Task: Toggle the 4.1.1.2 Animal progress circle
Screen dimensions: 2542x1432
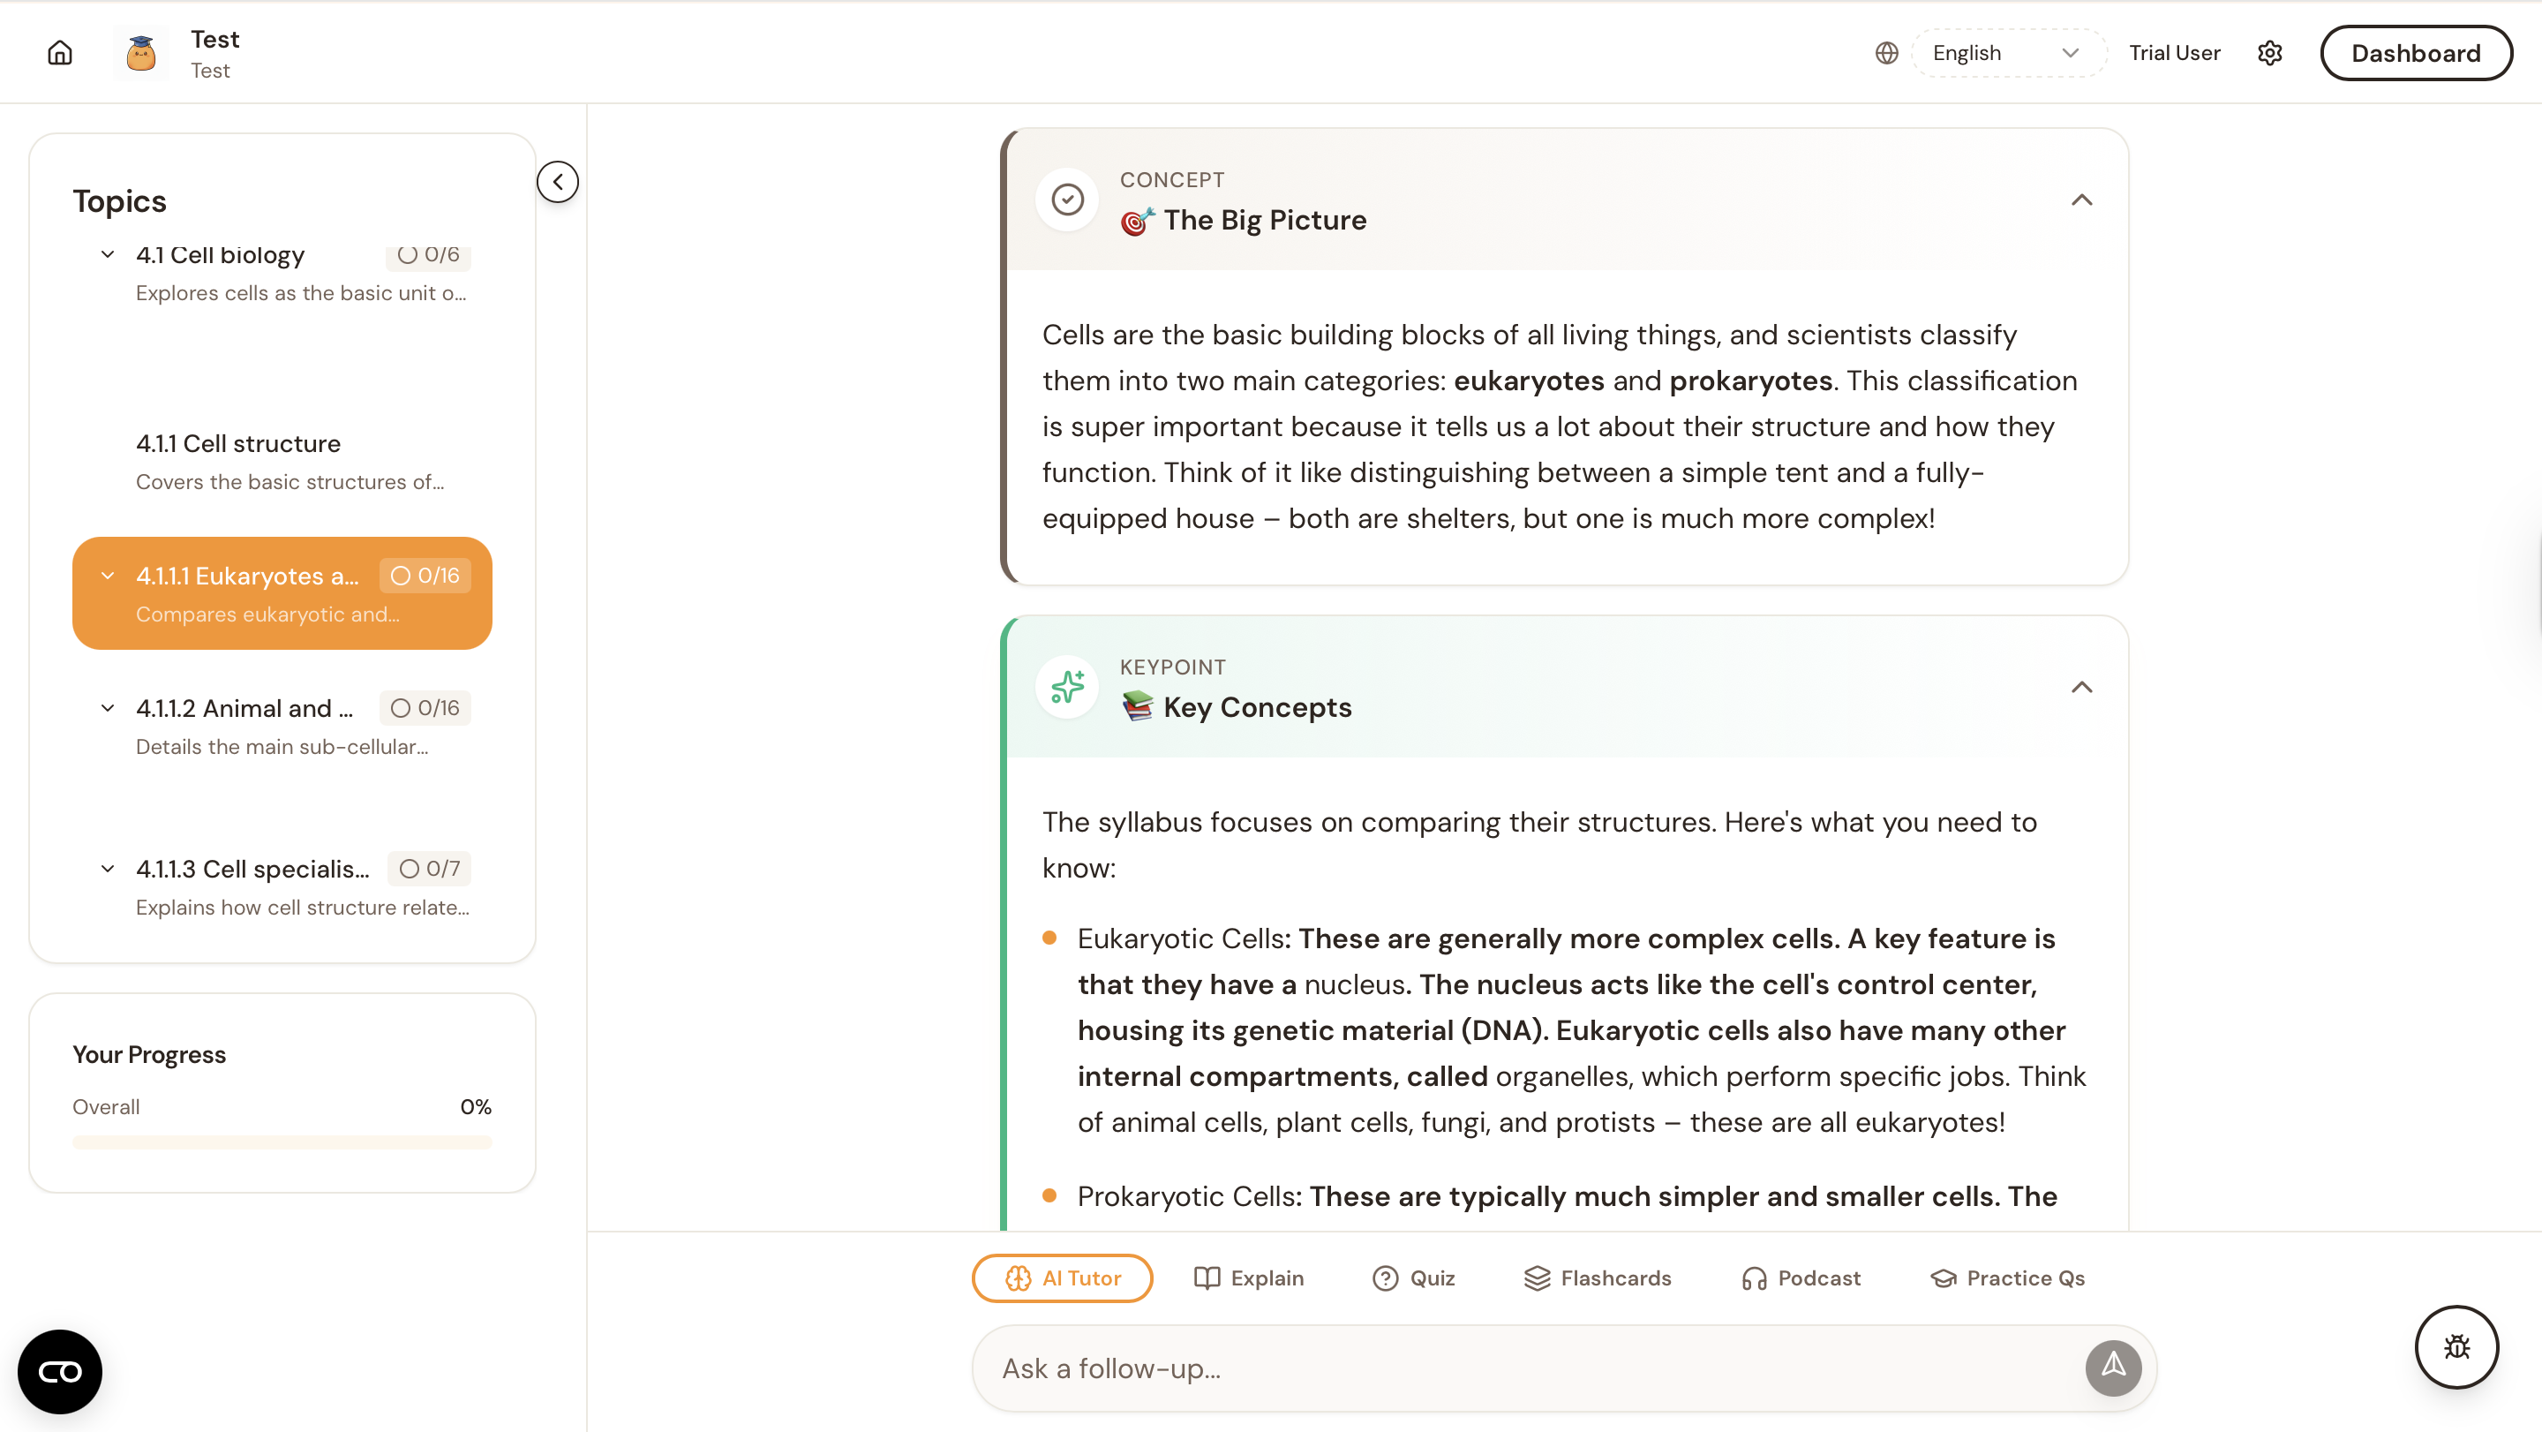Action: [400, 707]
